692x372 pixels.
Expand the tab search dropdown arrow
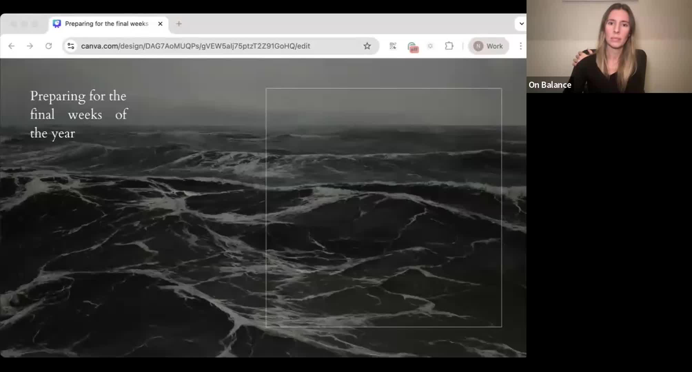coord(521,24)
